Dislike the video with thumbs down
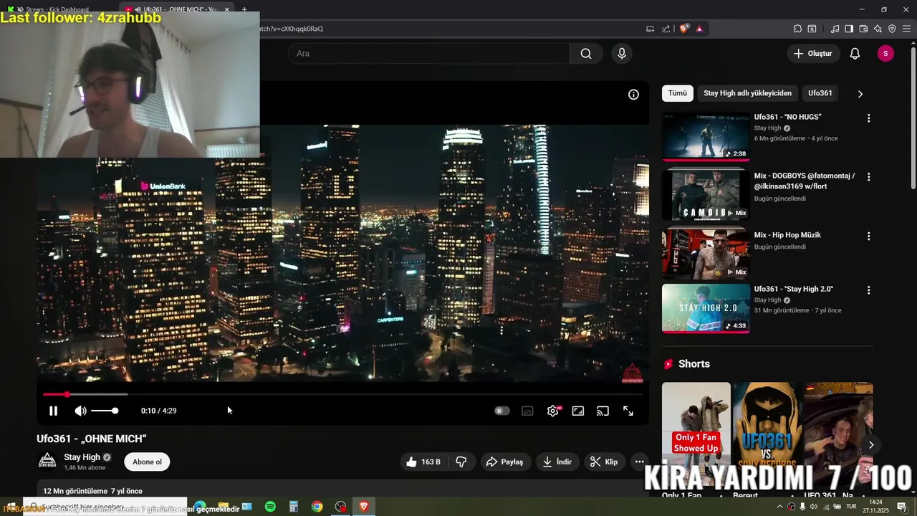Screen dimensions: 917x516 pyautogui.click(x=461, y=462)
